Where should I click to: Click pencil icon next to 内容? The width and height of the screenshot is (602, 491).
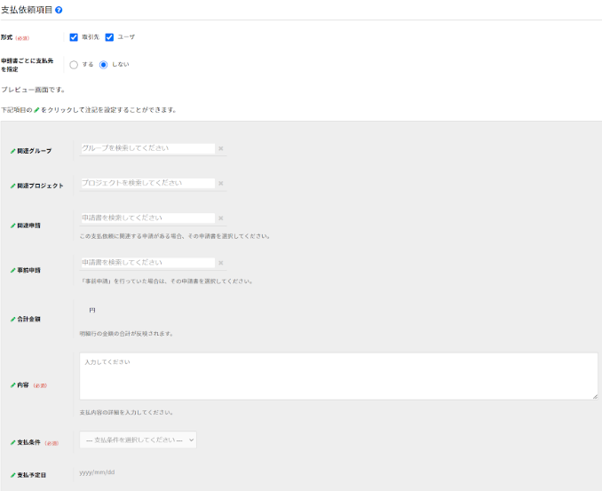pos(12,385)
